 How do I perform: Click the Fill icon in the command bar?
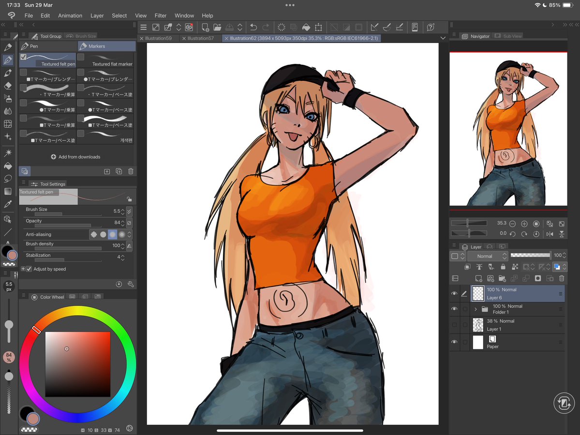[x=306, y=27]
